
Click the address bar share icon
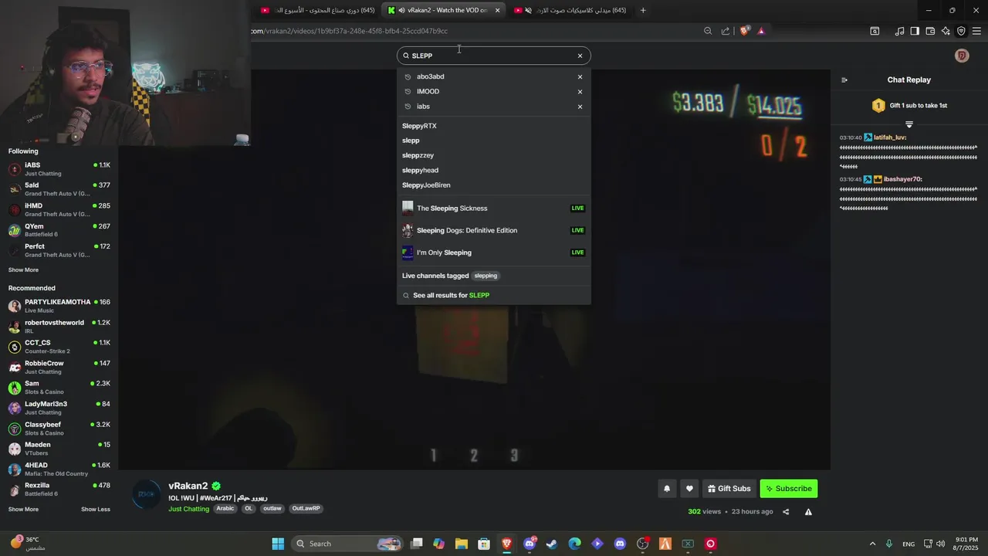click(726, 31)
